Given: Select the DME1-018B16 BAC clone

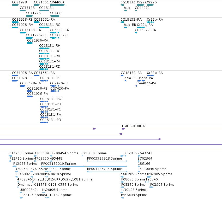Looking at the screenshot, I should click(x=172, y=129).
